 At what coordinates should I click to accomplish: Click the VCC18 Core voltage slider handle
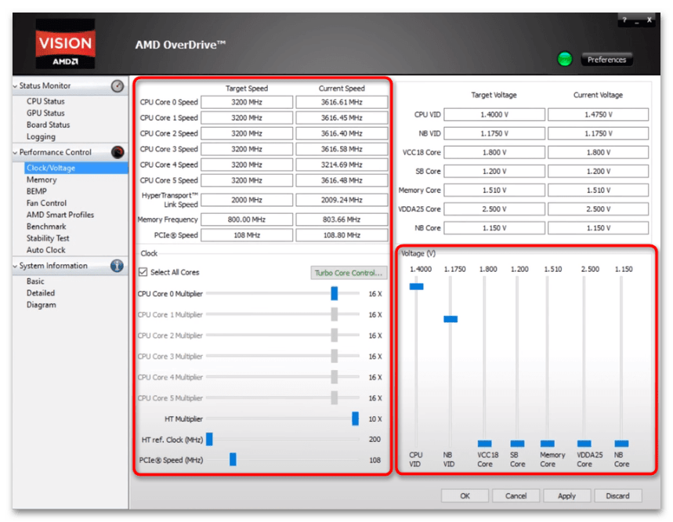(485, 444)
